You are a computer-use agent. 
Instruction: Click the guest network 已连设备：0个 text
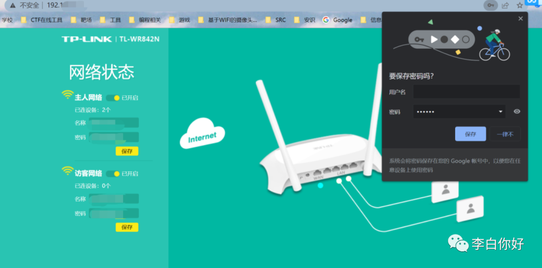93,186
